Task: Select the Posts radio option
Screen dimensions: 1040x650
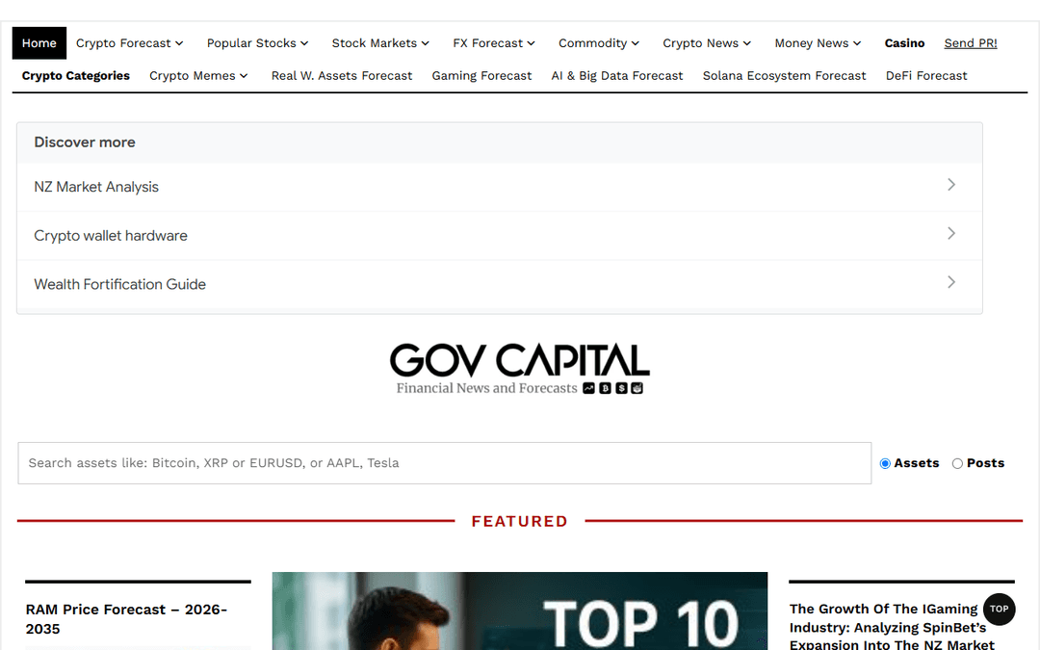Action: [x=957, y=463]
